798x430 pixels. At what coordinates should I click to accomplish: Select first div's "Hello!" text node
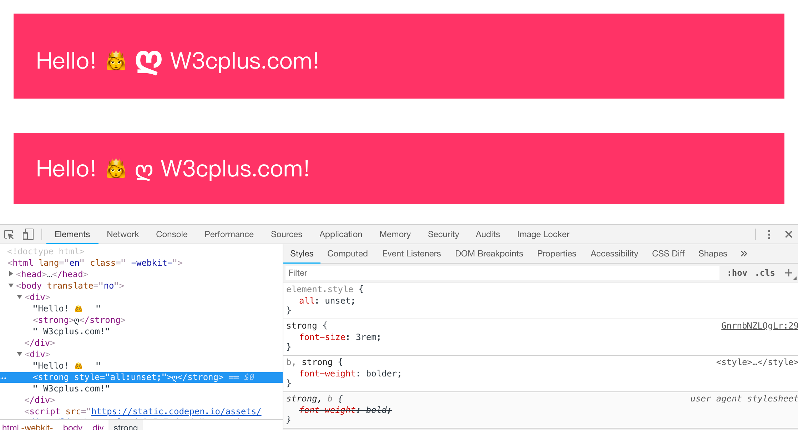tap(67, 309)
